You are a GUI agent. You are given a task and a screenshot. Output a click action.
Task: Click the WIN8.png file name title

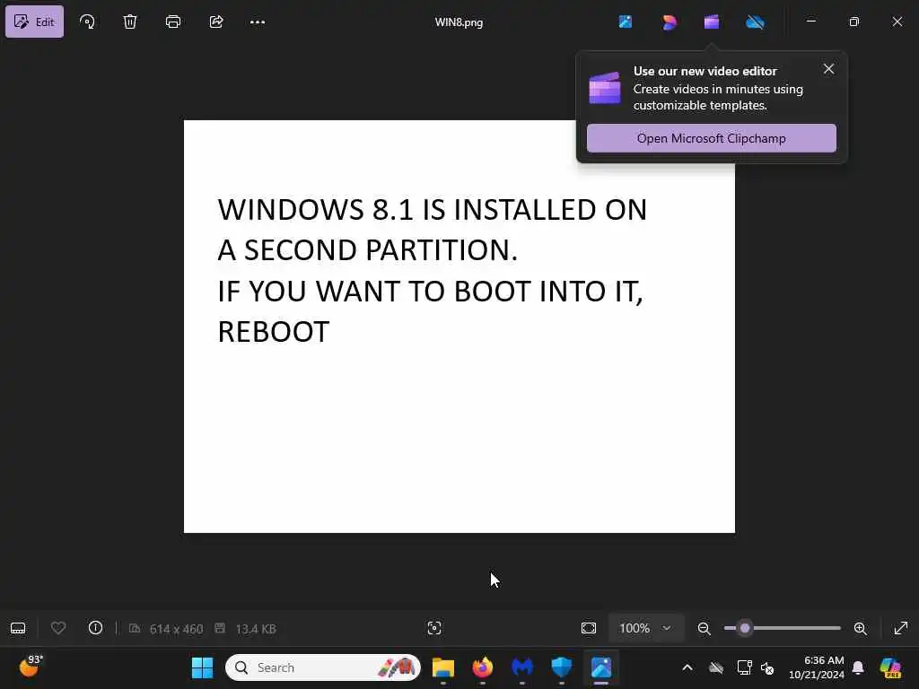pyautogui.click(x=459, y=22)
